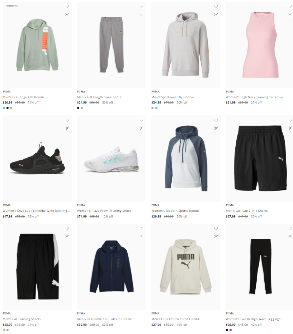View Women's Riaze Prowl Training Shoes details
Screen dimensions: 293x334
pos(104,211)
